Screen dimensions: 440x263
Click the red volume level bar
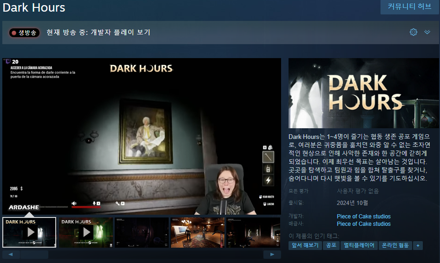(86, 207)
